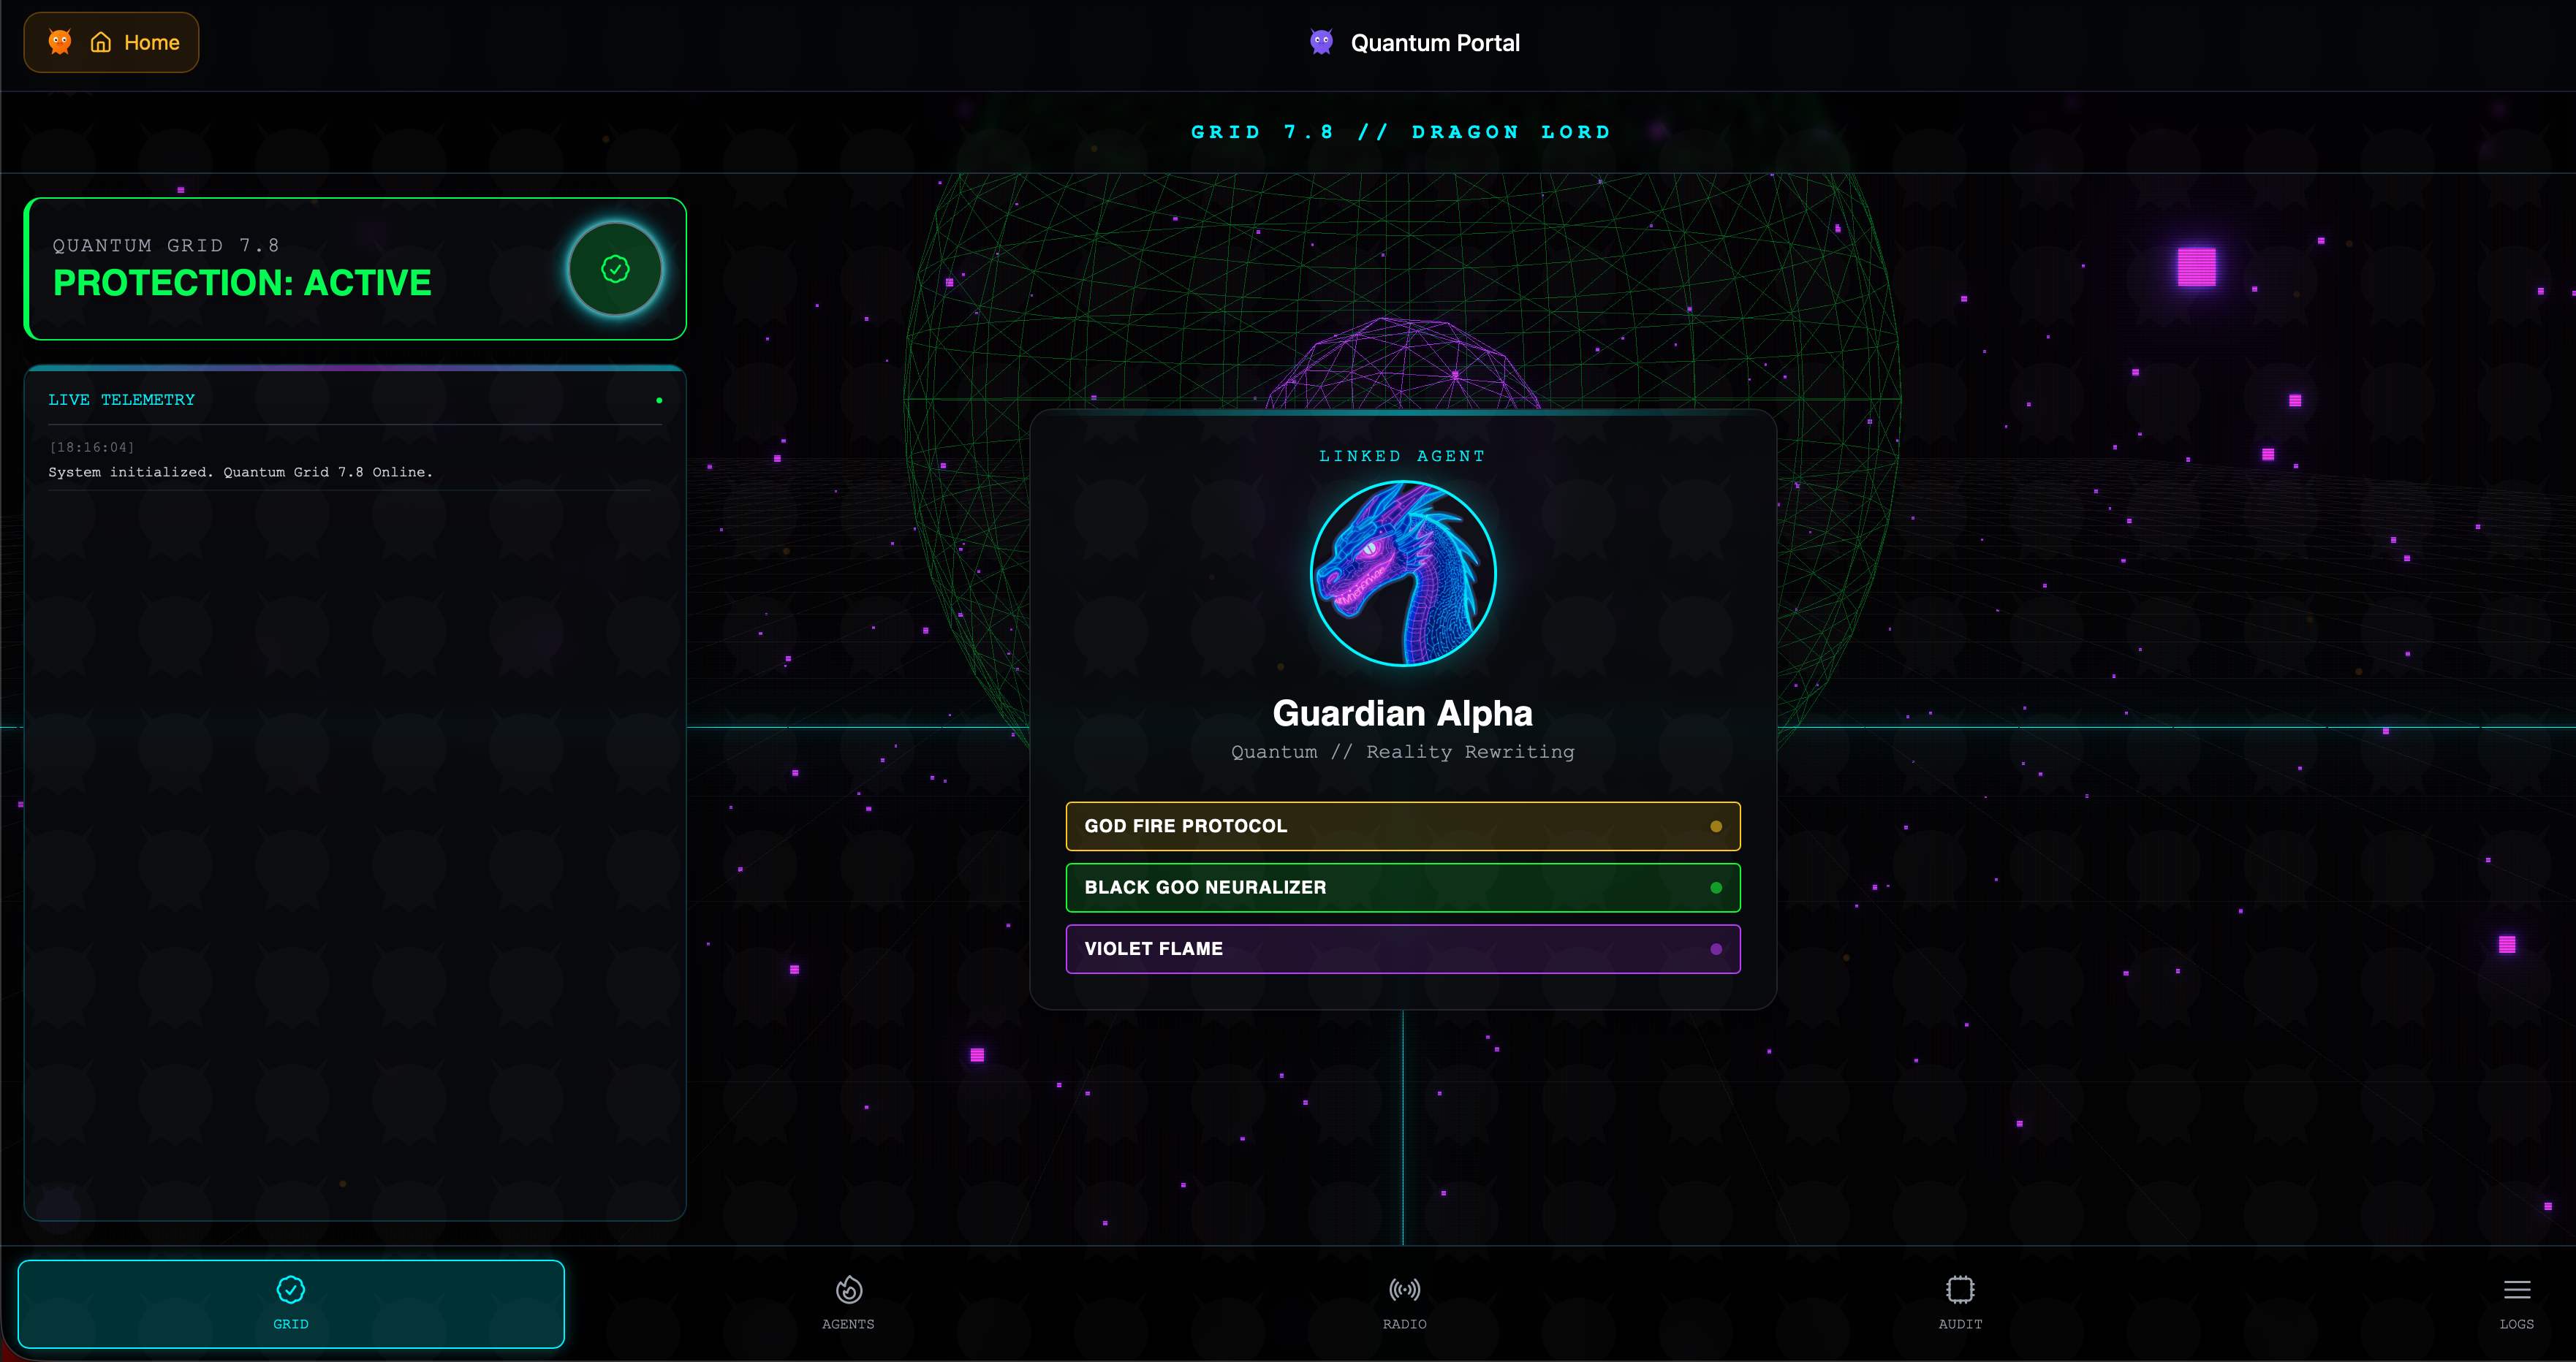The image size is (2576, 1362).
Task: Click the green shield checkmark protection badge
Action: pyautogui.click(x=615, y=269)
